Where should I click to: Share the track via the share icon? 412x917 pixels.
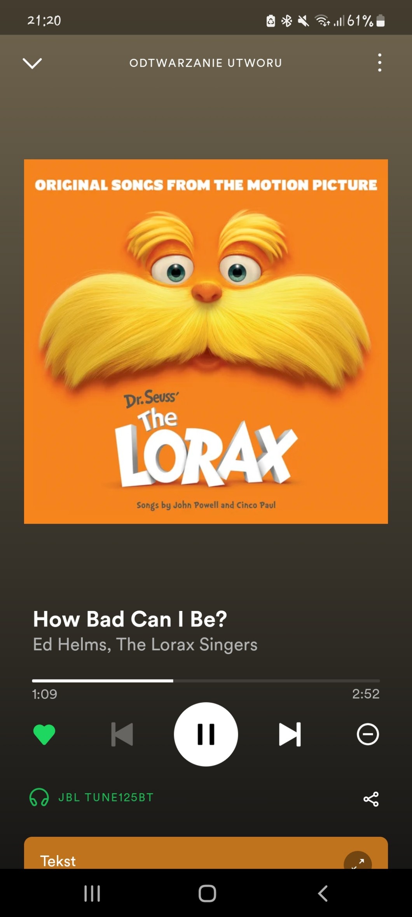[x=371, y=799]
